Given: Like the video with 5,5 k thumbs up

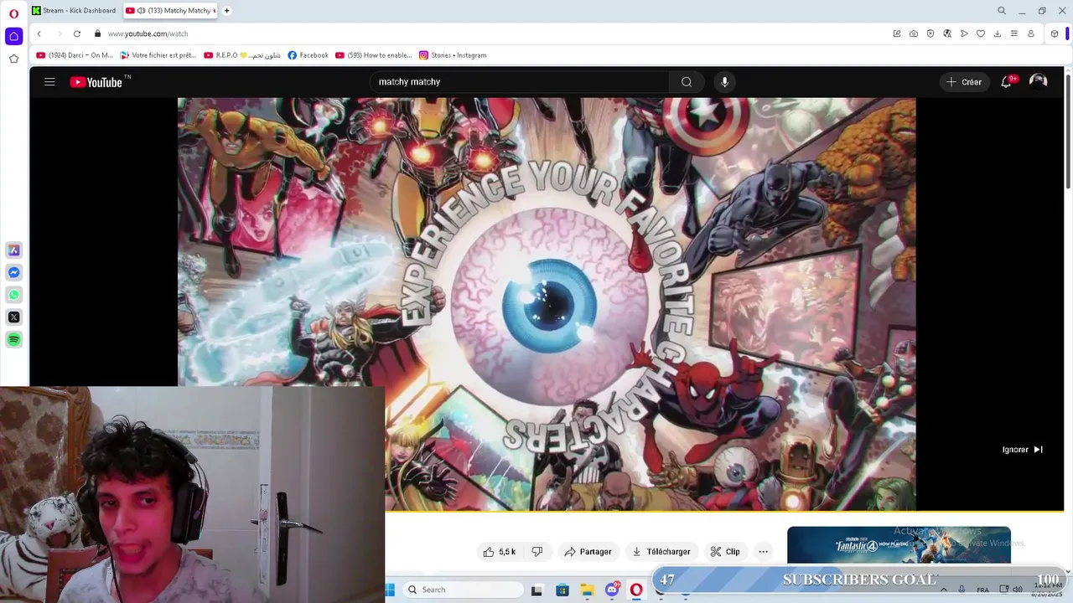Looking at the screenshot, I should pyautogui.click(x=499, y=552).
